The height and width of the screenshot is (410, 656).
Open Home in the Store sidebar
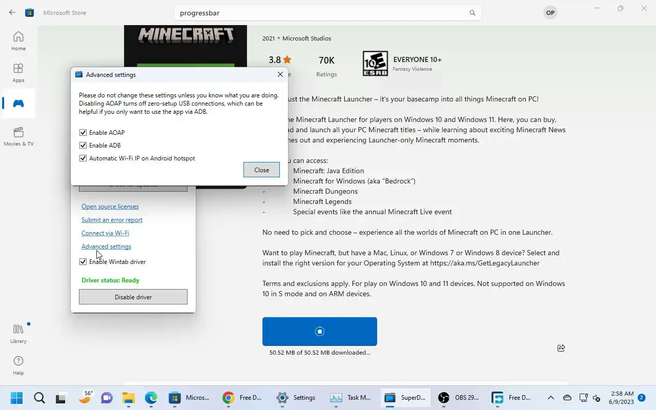pyautogui.click(x=18, y=41)
